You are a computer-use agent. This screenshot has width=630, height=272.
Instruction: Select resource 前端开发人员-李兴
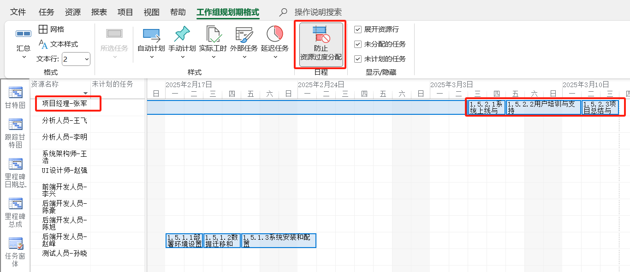point(65,190)
